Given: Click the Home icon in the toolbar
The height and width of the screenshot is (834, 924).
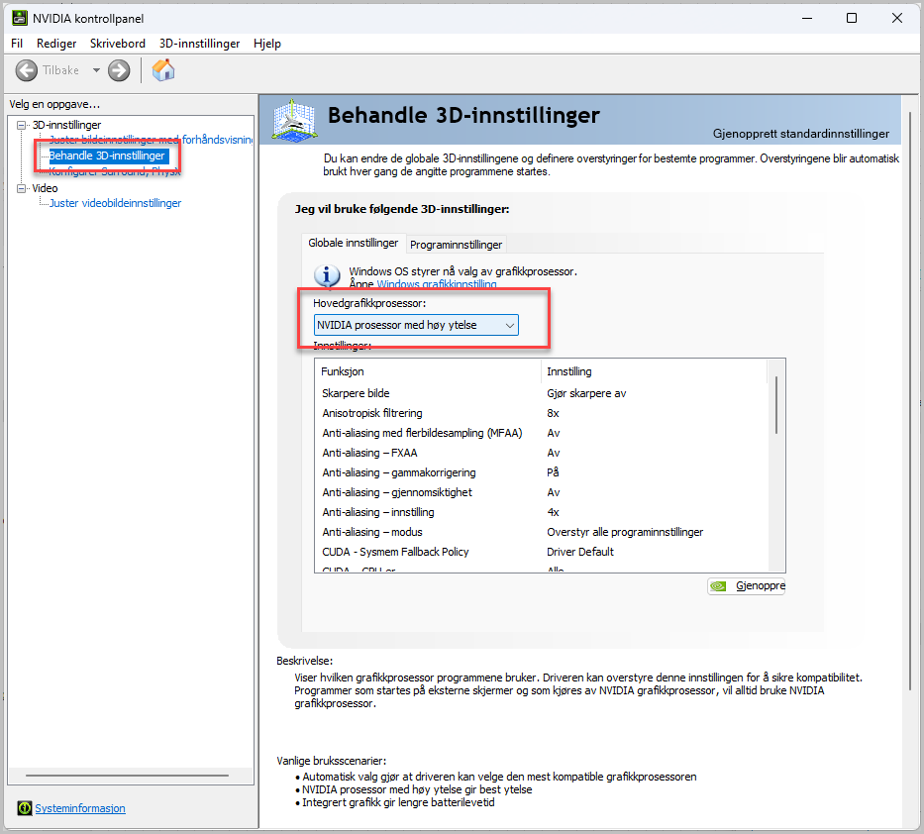Looking at the screenshot, I should (163, 70).
